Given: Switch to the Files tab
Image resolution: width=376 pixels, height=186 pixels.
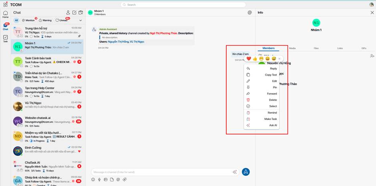Looking at the screenshot, I should pyautogui.click(x=316, y=48).
